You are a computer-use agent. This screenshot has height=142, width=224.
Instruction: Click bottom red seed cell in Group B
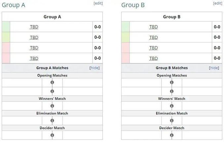126,58
